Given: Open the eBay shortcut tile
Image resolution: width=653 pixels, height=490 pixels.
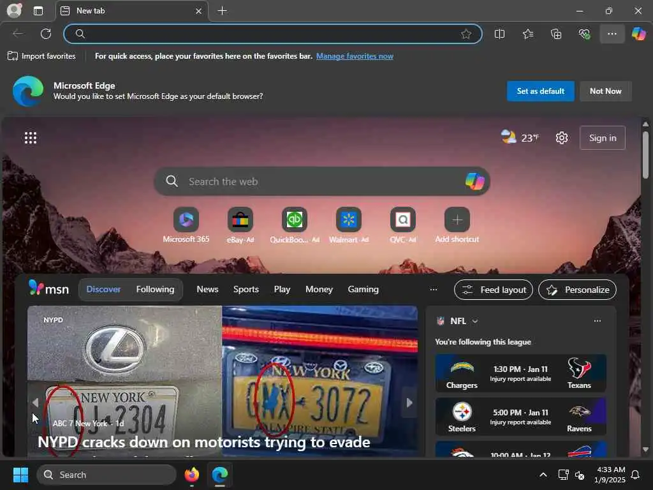Looking at the screenshot, I should tap(240, 225).
